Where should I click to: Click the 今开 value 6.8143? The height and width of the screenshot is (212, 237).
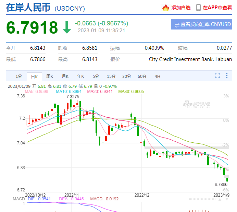click(38, 48)
